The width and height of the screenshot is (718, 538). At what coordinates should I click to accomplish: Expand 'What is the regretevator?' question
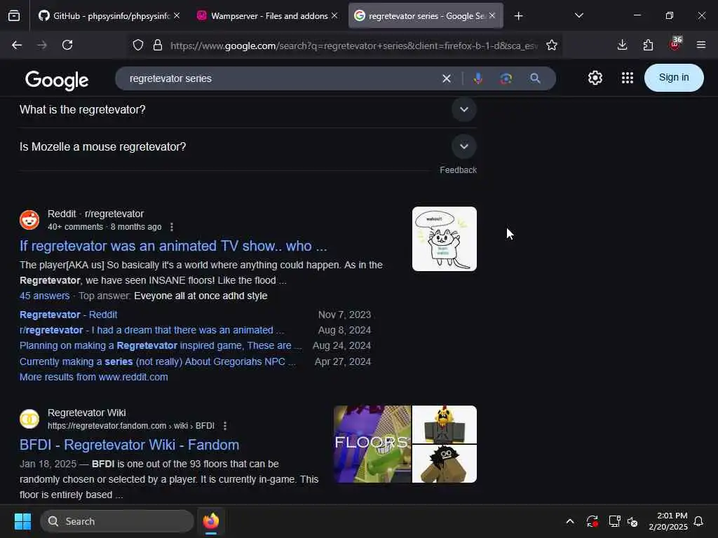248,110
